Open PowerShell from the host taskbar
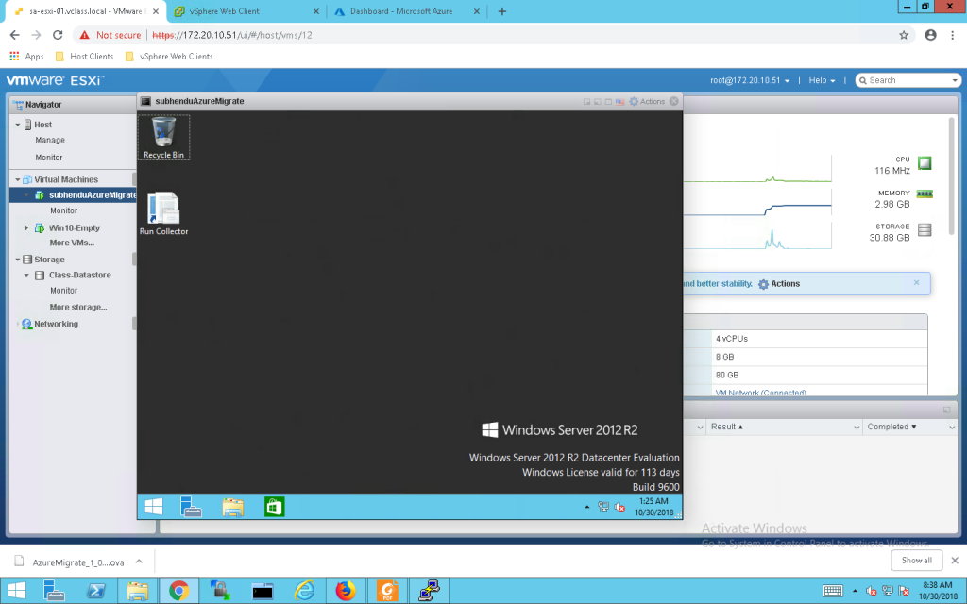Screen dimensions: 967x604 pos(95,591)
